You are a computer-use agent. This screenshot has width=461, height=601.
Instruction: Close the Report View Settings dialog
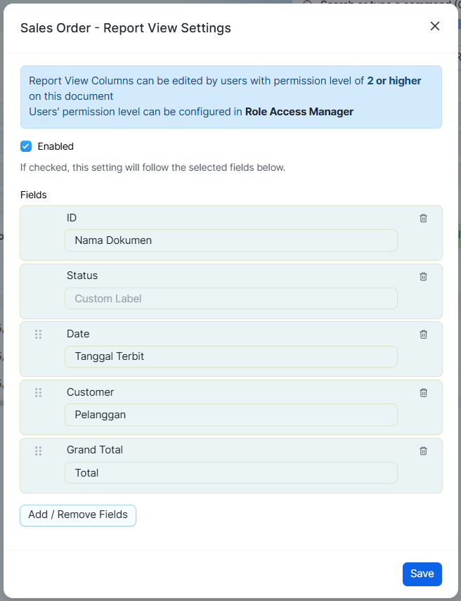pyautogui.click(x=434, y=26)
